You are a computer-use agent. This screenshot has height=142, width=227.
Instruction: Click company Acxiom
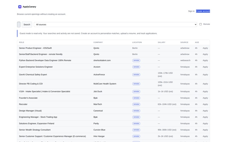point(97,67)
